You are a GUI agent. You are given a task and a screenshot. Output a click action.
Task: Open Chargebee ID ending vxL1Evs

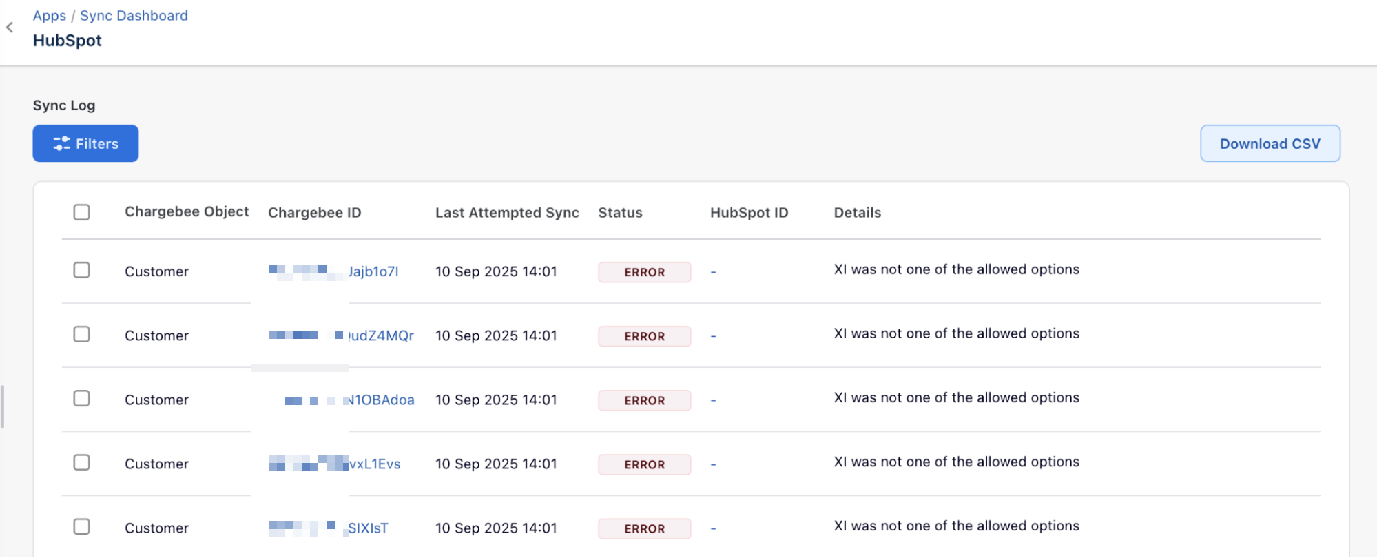(375, 464)
